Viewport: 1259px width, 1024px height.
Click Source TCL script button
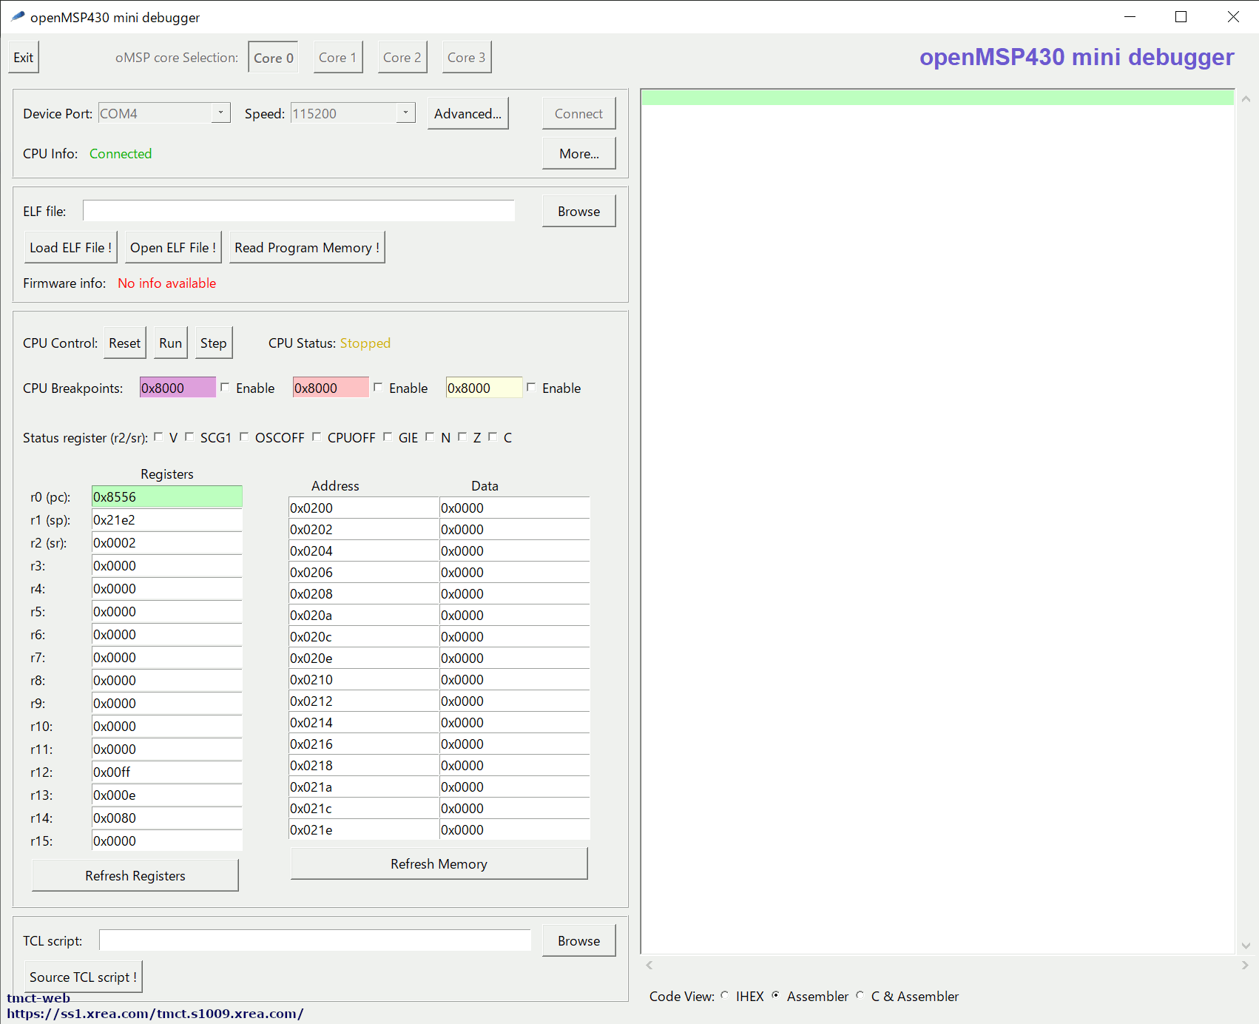click(83, 977)
